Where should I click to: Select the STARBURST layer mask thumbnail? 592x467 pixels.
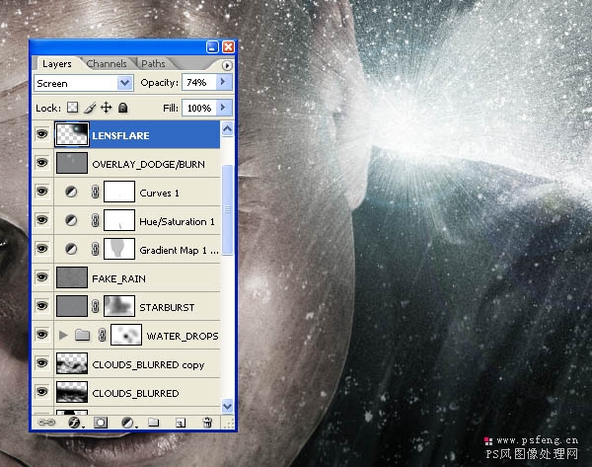(x=119, y=306)
